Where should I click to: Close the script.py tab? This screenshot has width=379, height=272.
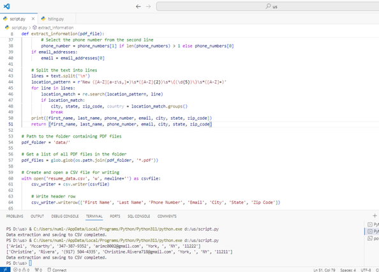33,18
